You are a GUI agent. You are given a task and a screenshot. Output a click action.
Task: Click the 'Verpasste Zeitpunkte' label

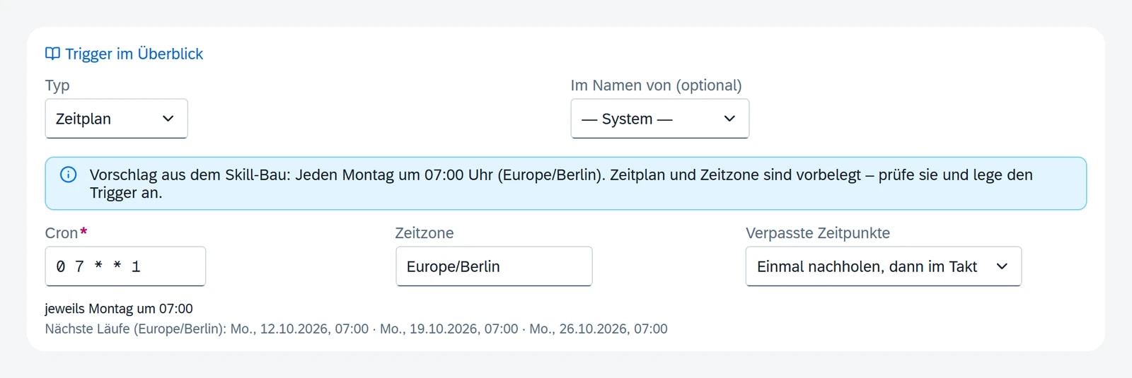click(818, 233)
